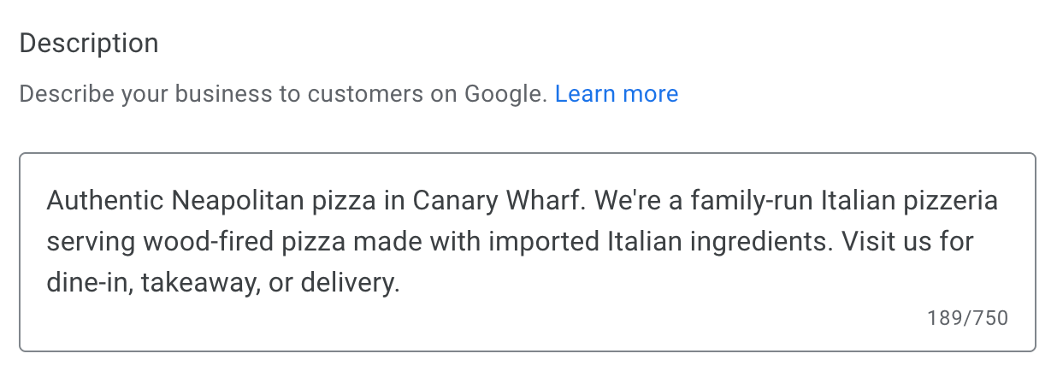The height and width of the screenshot is (383, 1057).
Task: Place cursor on the word "Authentic"
Action: (x=105, y=201)
